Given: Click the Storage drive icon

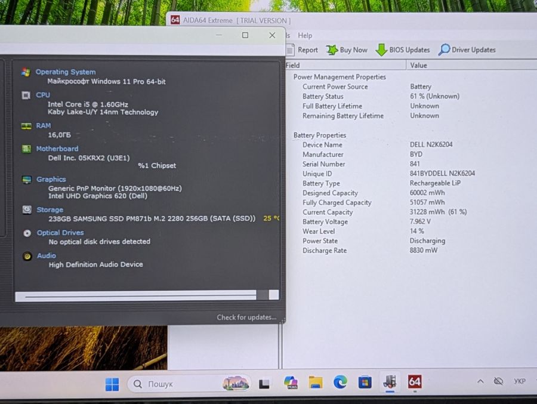Looking at the screenshot, I should [x=27, y=209].
